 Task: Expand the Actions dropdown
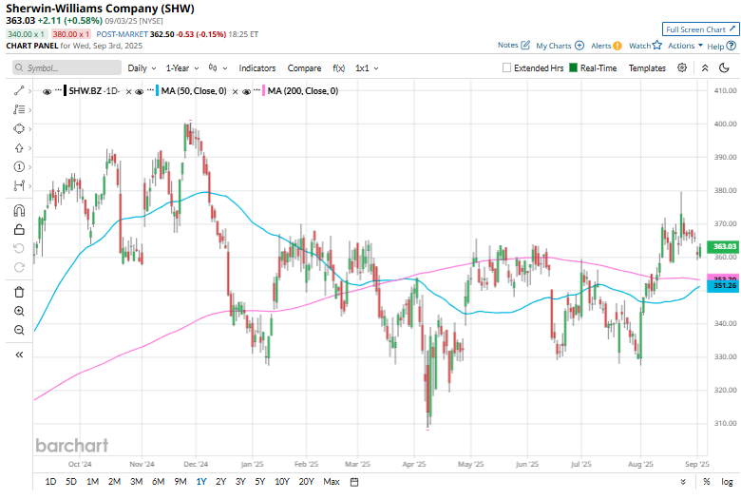685,46
